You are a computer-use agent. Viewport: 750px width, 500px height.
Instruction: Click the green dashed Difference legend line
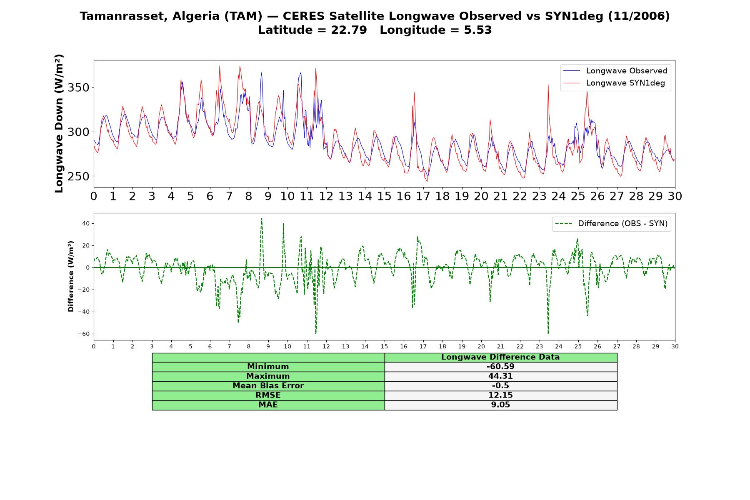[x=564, y=224]
